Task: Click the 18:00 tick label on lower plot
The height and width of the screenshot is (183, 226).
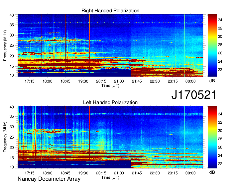Action: click(x=48, y=173)
